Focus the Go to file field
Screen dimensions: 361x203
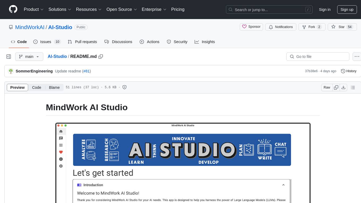(318, 57)
